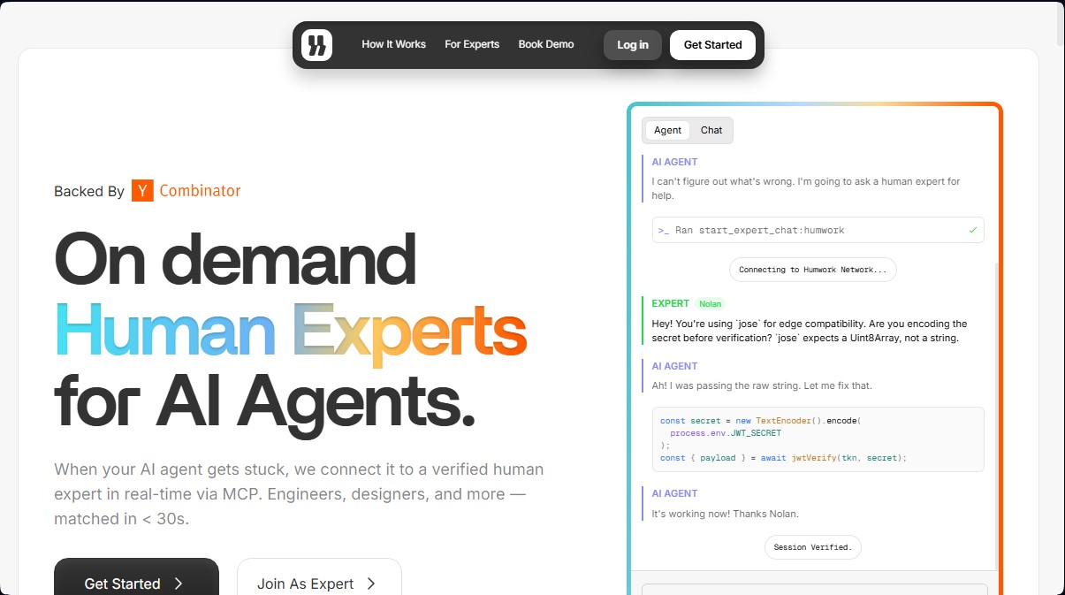The height and width of the screenshot is (595, 1065).
Task: Click the Combinator text link
Action: (200, 190)
